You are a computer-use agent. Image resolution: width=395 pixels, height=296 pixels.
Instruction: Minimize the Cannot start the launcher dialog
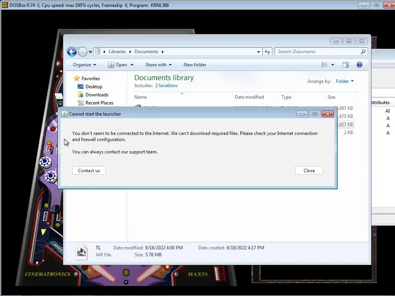tap(302, 114)
